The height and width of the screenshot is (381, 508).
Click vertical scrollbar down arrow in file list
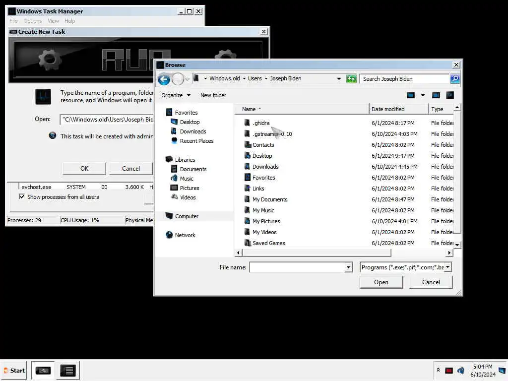pos(457,245)
